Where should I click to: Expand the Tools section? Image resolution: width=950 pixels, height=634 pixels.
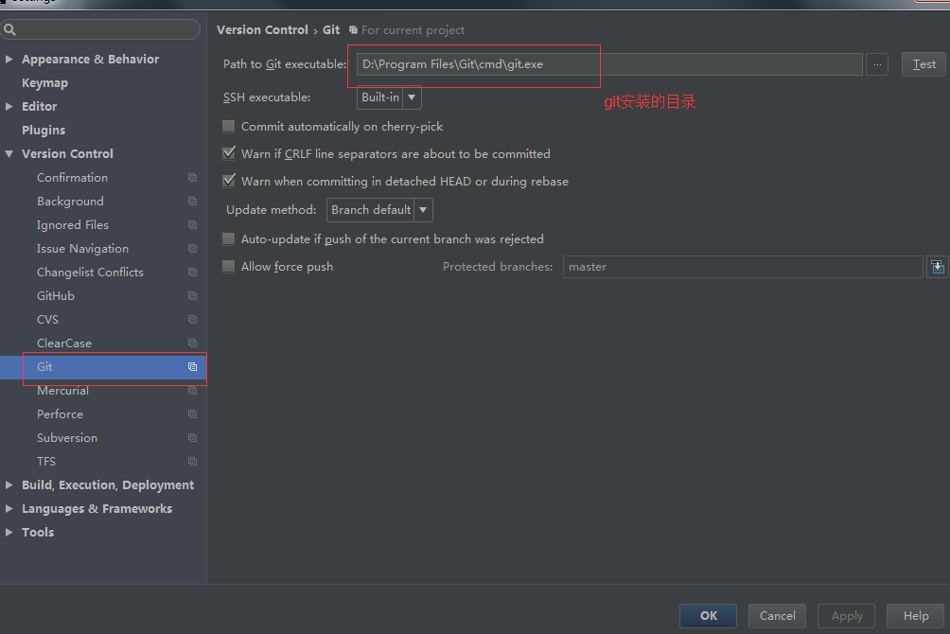(x=9, y=532)
